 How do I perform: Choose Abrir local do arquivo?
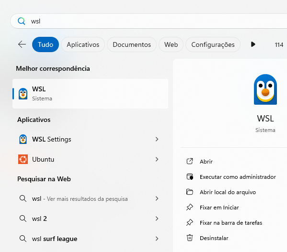228,192
